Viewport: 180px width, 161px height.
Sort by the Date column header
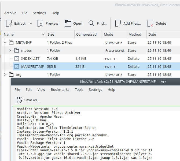[x=163, y=34]
